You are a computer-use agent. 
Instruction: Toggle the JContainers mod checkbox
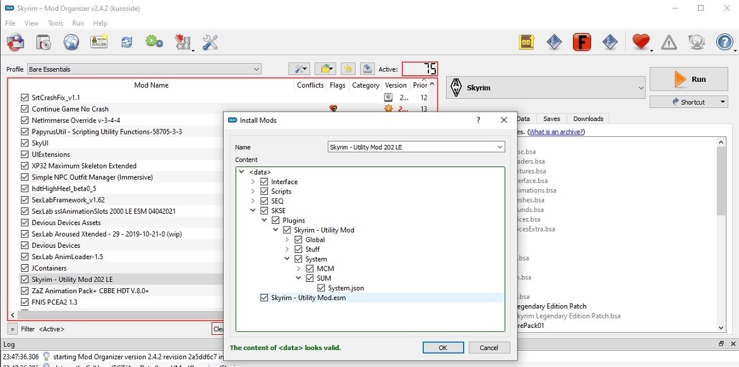pyautogui.click(x=25, y=268)
